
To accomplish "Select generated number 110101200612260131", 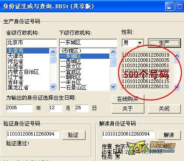I will click(146, 86).
